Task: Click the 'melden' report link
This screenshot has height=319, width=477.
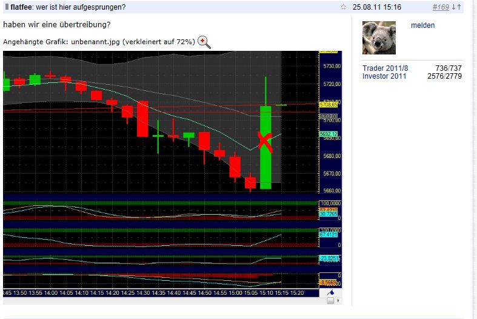Action: point(422,25)
